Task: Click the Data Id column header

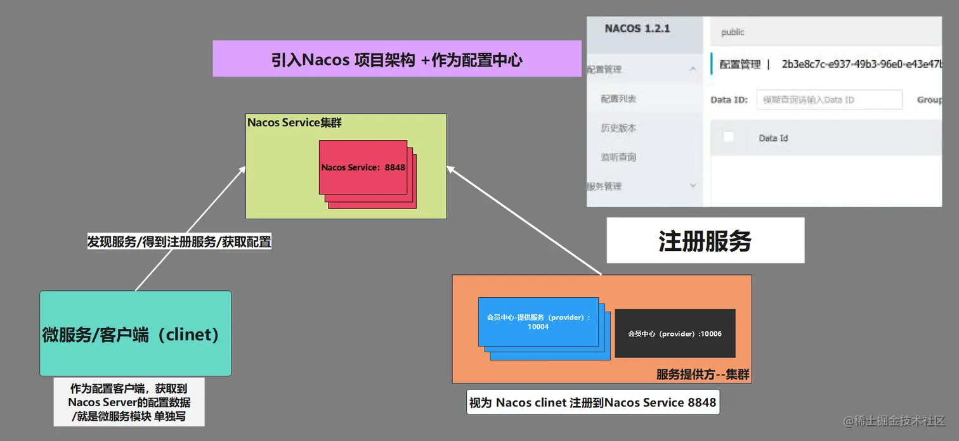Action: 773,138
